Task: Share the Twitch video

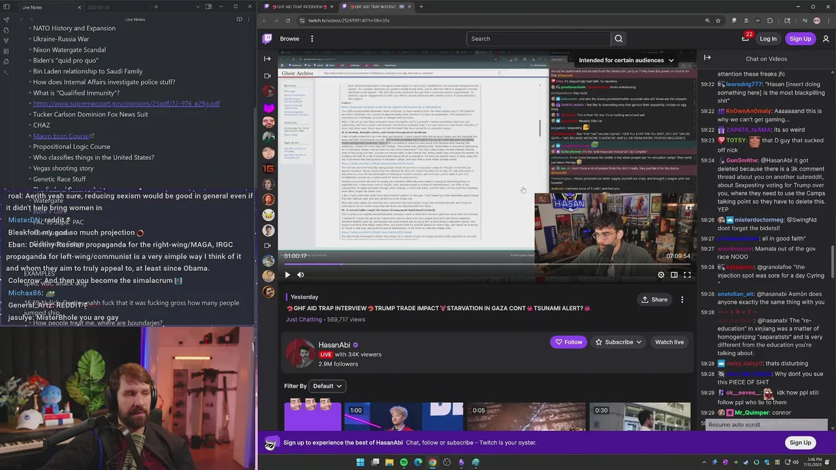Action: (654, 300)
